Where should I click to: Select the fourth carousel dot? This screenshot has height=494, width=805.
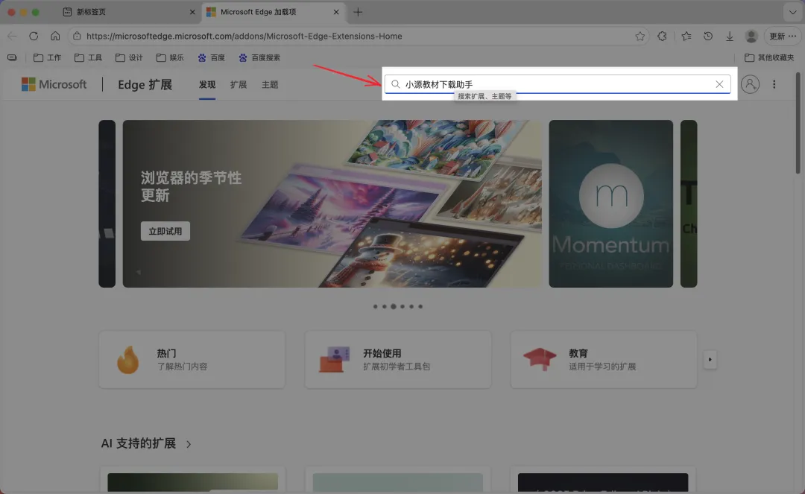(x=402, y=306)
